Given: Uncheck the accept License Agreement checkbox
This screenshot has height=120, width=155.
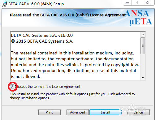Looking at the screenshot, I should [x=12, y=87].
